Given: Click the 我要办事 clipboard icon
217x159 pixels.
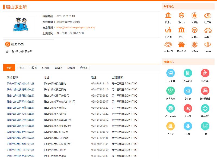Looking at the screenshot, I should 7,44.
